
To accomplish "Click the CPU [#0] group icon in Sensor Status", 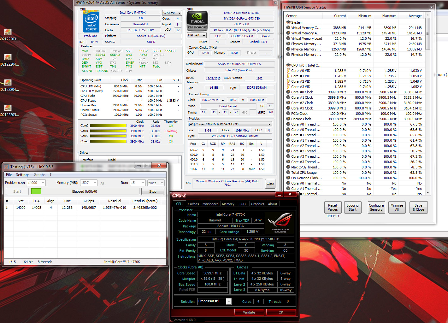I will tap(288, 65).
